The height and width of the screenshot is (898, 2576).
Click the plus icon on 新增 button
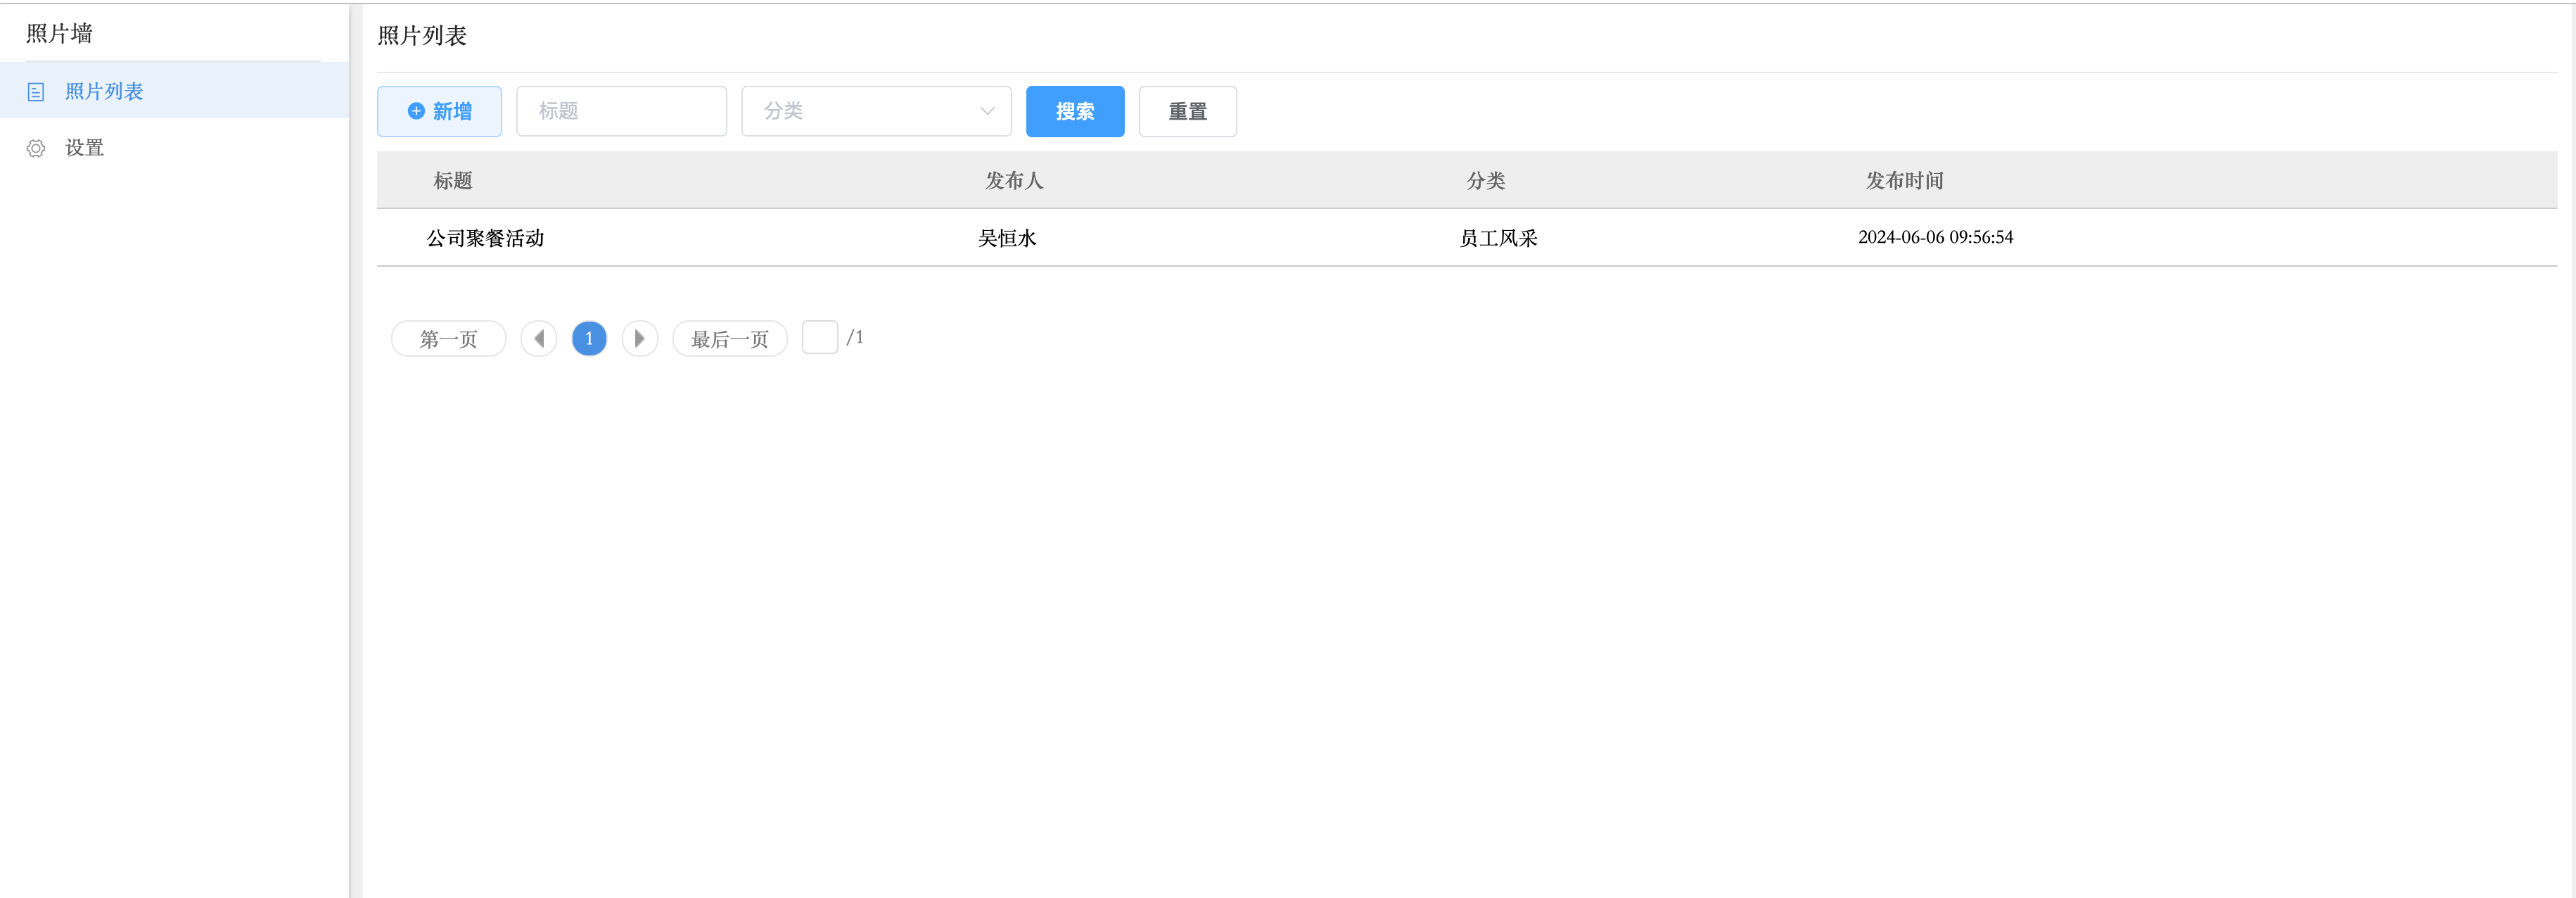(416, 111)
